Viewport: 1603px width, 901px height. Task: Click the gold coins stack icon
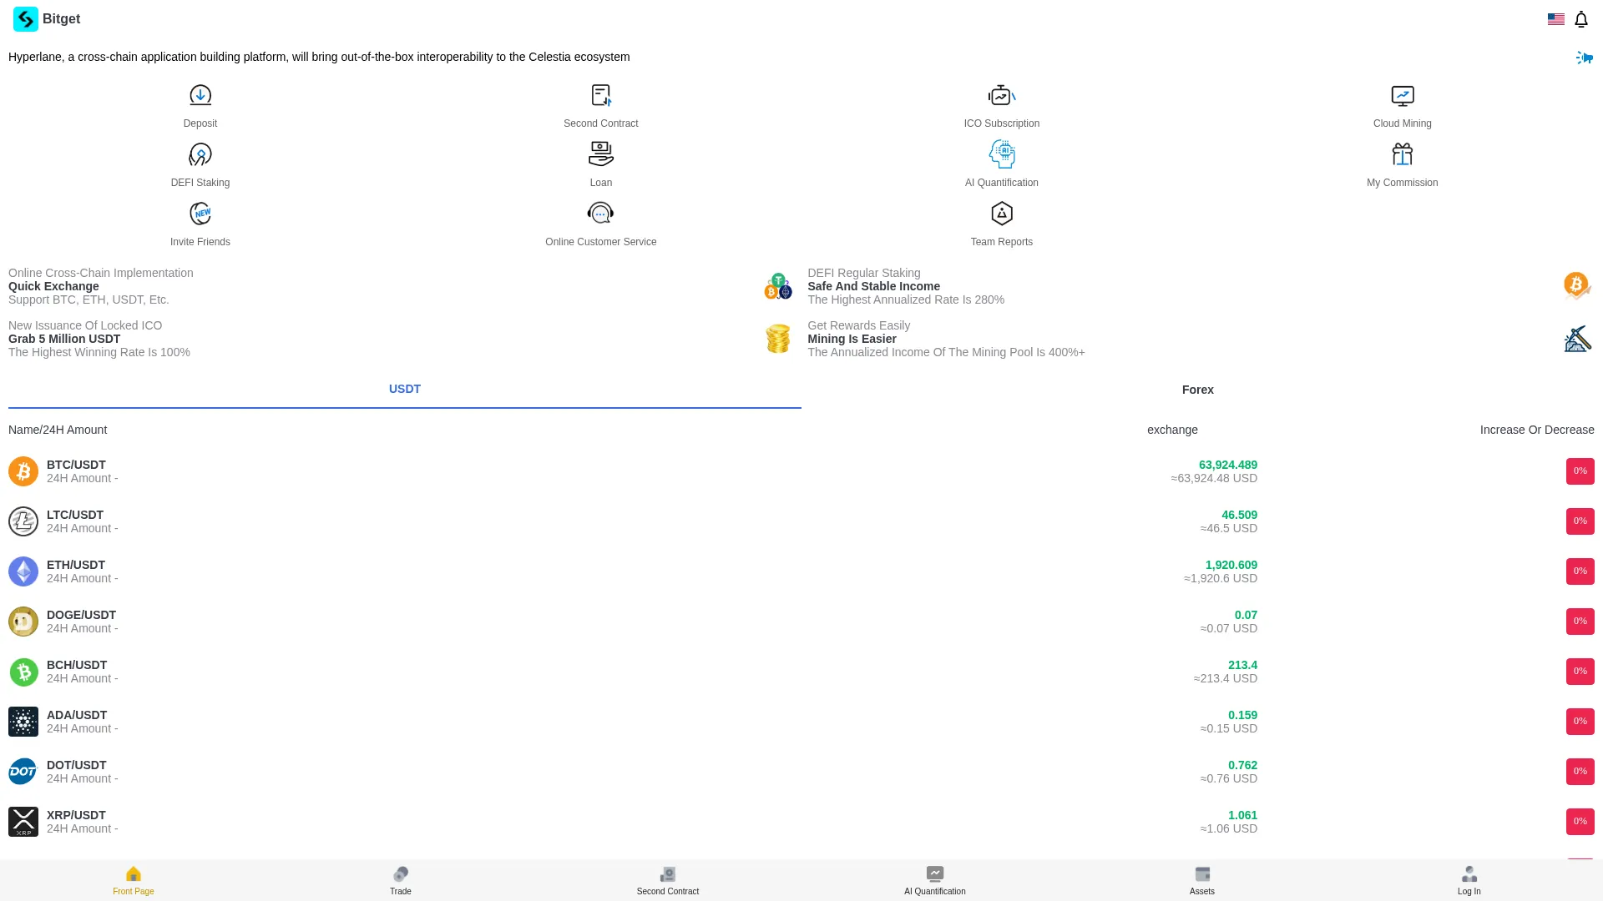(x=778, y=339)
